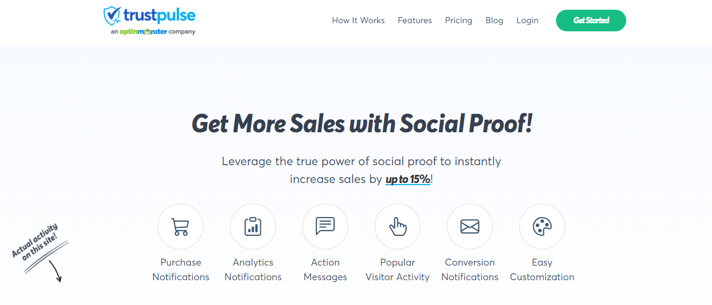The image size is (712, 305).
Task: Open the How It Works page
Action: pyautogui.click(x=358, y=21)
